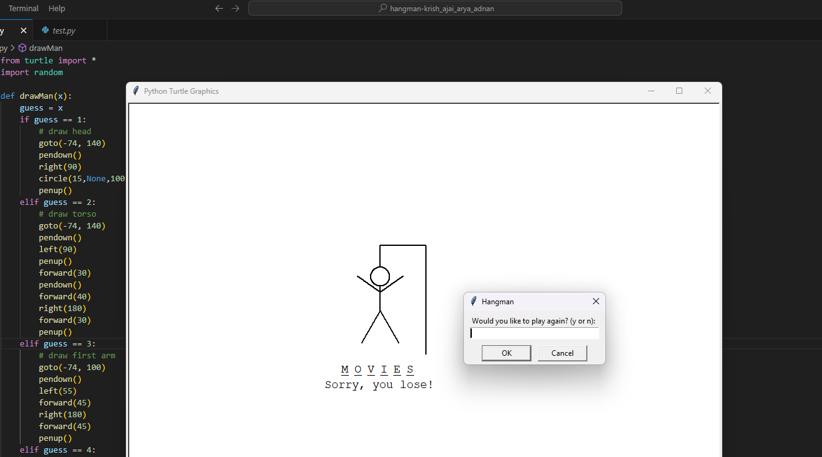Maximize the Python Turtle Graphics window
This screenshot has height=457, width=822.
pyautogui.click(x=679, y=91)
